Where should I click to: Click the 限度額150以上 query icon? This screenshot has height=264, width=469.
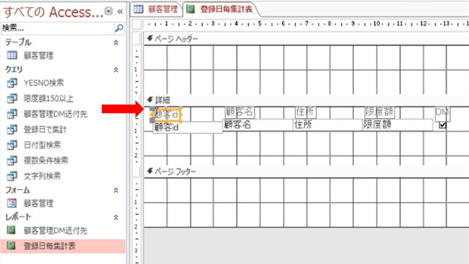point(12,98)
